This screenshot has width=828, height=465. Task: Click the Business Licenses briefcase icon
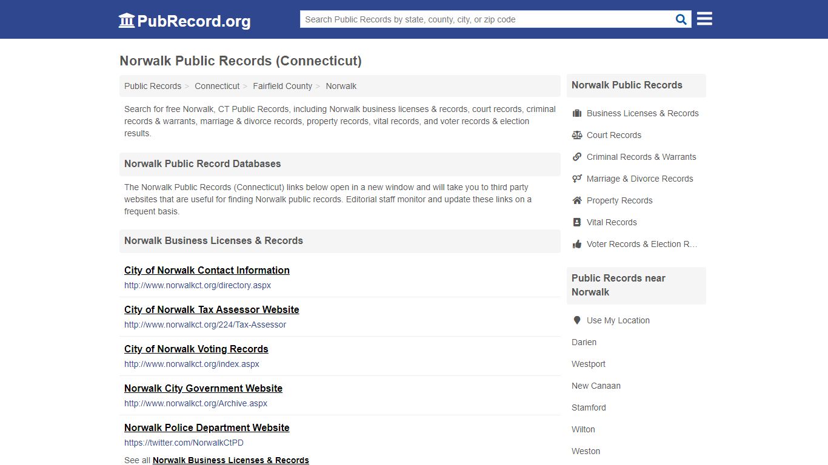(577, 113)
